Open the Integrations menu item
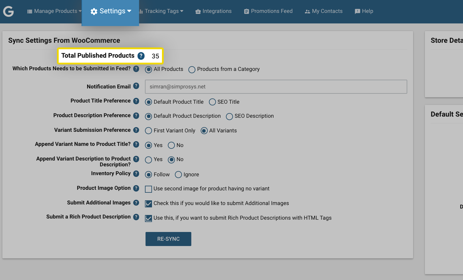 tap(214, 11)
